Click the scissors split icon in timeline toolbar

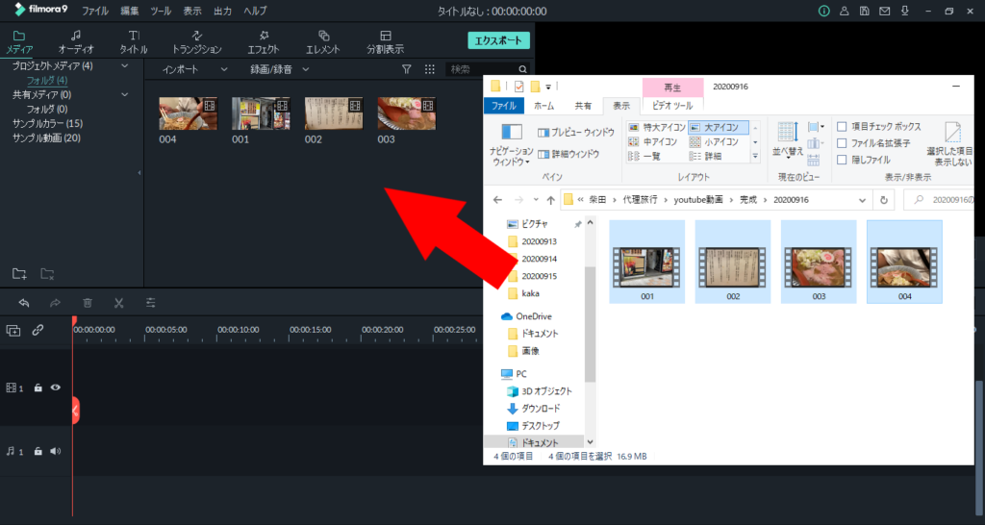(118, 302)
